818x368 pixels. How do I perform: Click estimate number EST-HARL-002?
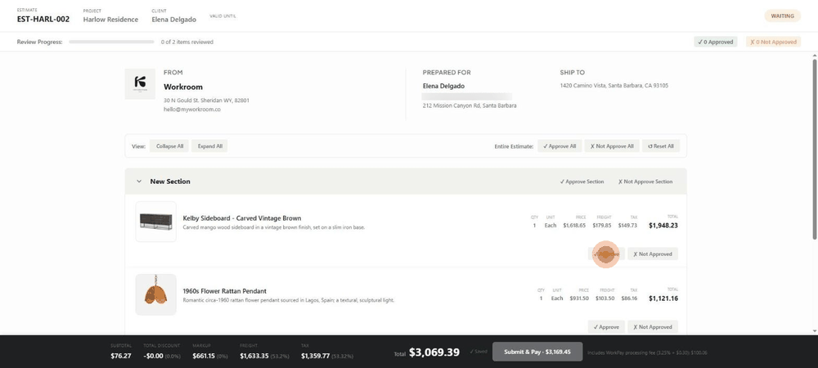coord(43,20)
